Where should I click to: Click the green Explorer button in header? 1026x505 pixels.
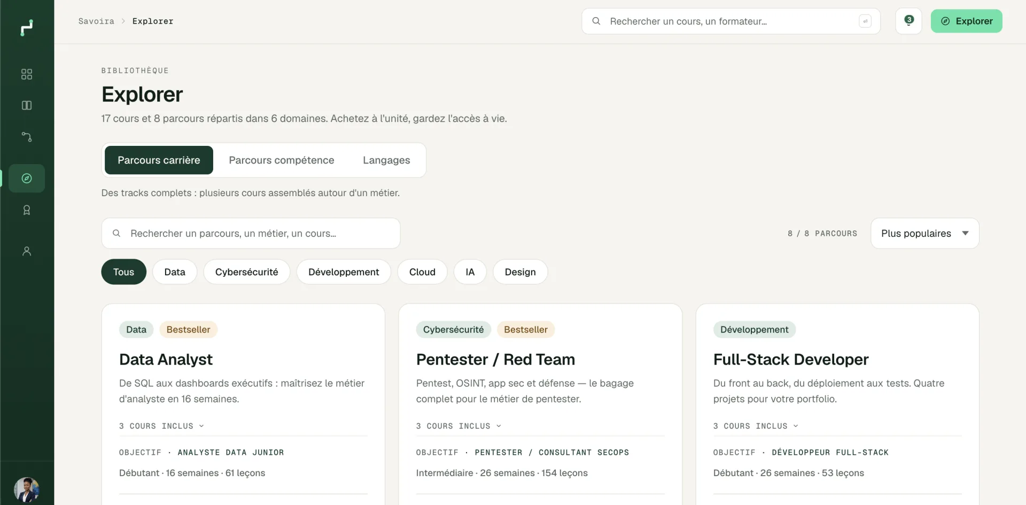[x=966, y=21]
